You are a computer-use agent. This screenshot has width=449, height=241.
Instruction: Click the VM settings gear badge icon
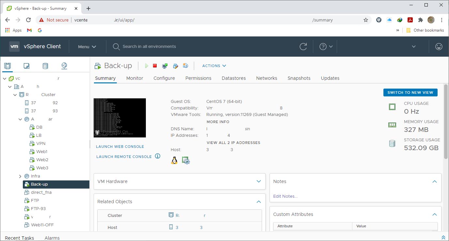pos(186,160)
